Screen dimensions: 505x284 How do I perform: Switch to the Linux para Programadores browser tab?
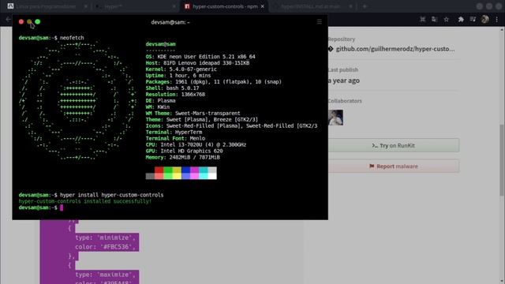[x=45, y=6]
